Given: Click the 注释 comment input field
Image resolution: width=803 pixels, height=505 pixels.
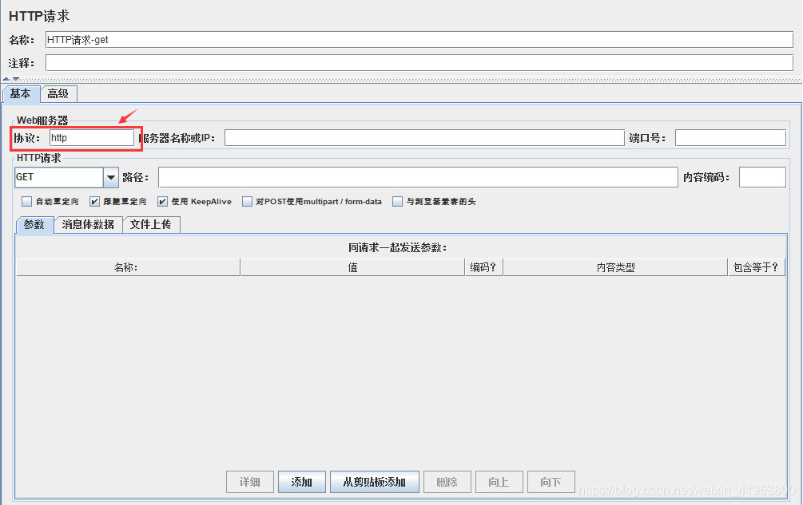Looking at the screenshot, I should [419, 63].
